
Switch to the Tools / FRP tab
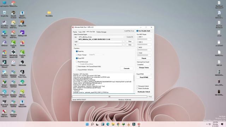[82, 32]
